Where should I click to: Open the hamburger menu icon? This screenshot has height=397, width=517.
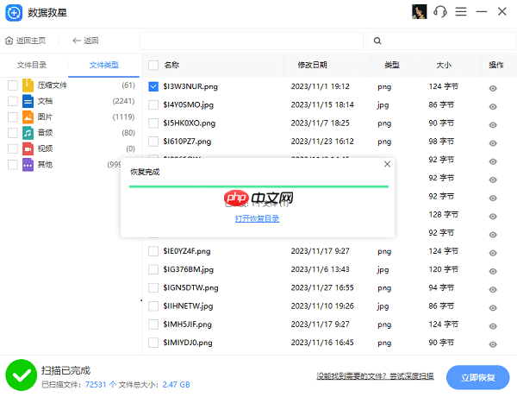click(461, 12)
